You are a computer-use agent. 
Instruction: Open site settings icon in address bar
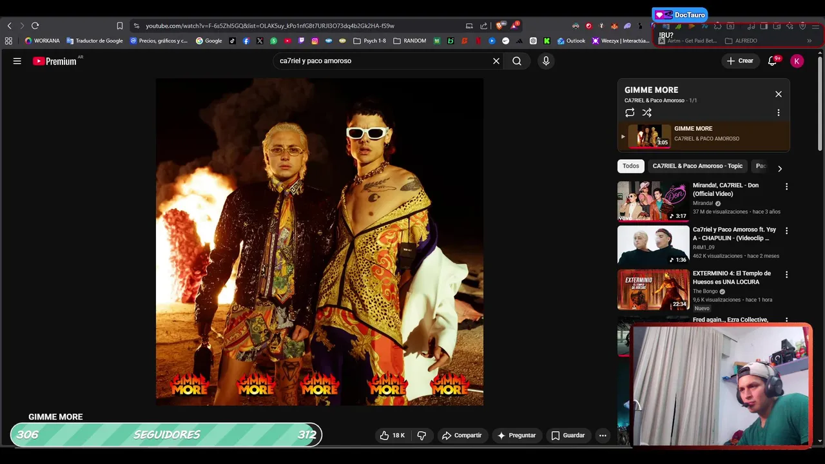136,26
